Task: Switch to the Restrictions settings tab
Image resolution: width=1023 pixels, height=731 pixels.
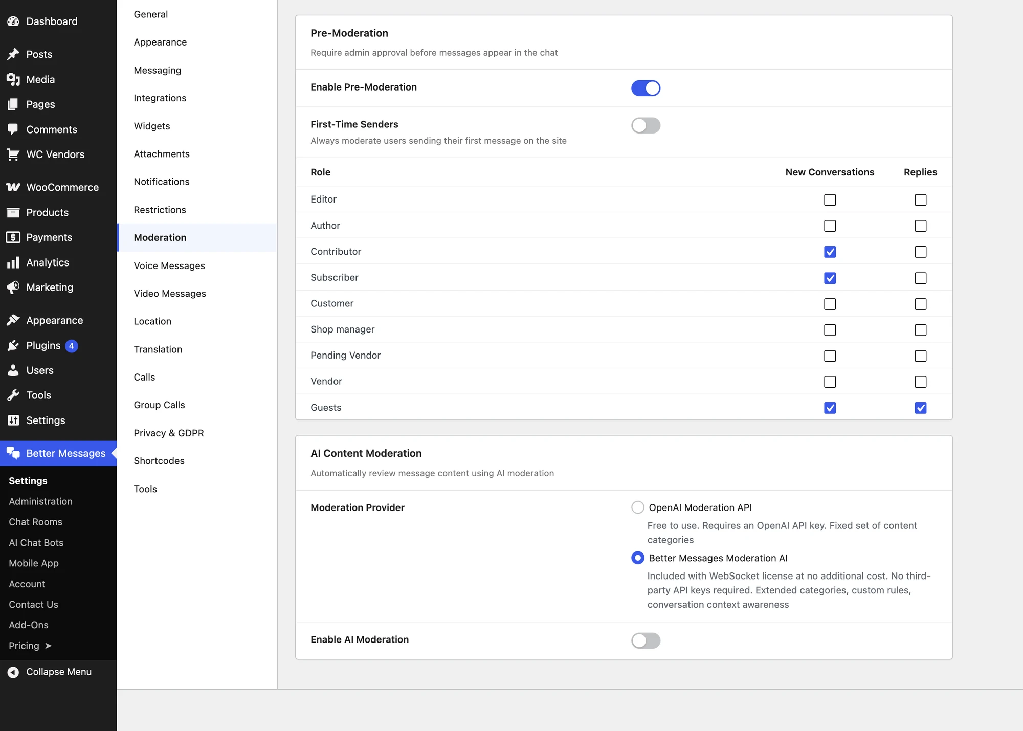Action: (x=197, y=210)
